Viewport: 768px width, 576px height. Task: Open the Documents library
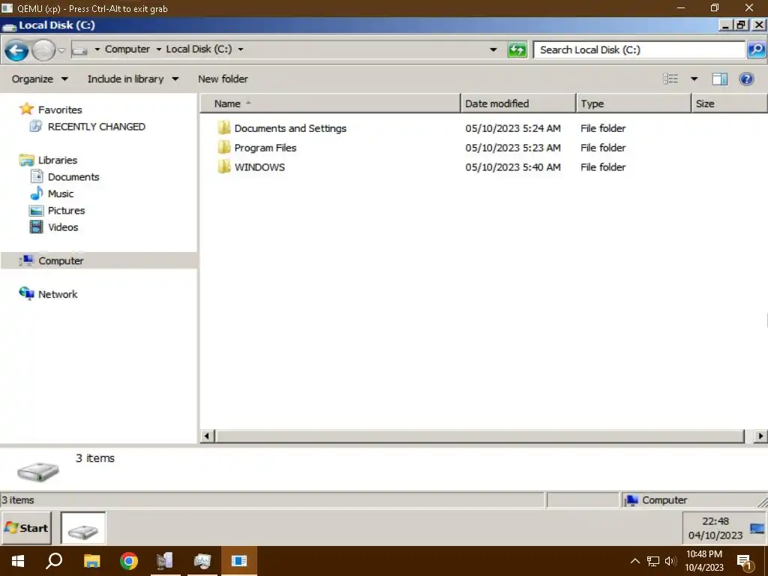point(73,177)
